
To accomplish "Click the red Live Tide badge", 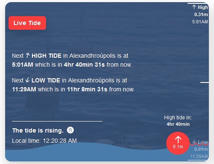I will [x=27, y=23].
